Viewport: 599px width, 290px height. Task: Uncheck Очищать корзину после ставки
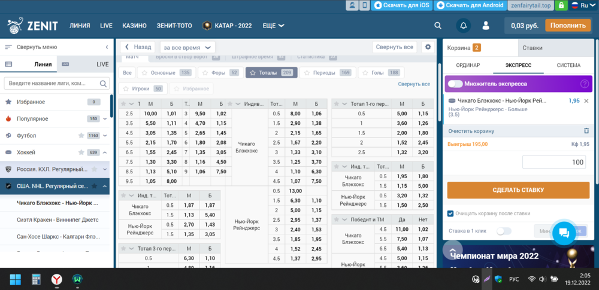coord(450,213)
